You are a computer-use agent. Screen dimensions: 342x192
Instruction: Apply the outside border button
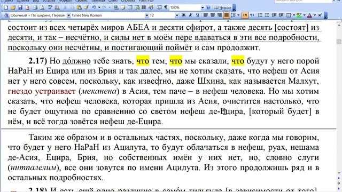[x=289, y=15]
